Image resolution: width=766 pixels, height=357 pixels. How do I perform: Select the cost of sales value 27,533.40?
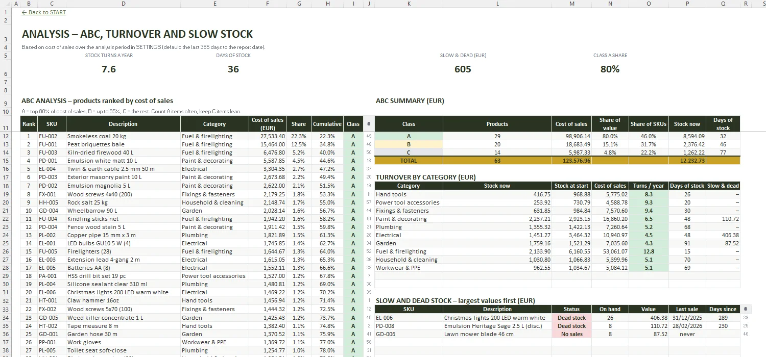click(x=268, y=136)
